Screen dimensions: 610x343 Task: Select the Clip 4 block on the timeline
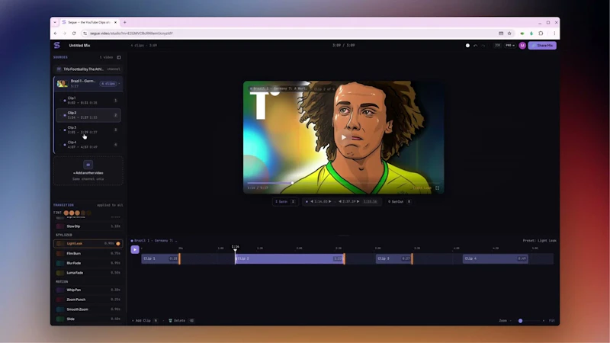(x=495, y=258)
